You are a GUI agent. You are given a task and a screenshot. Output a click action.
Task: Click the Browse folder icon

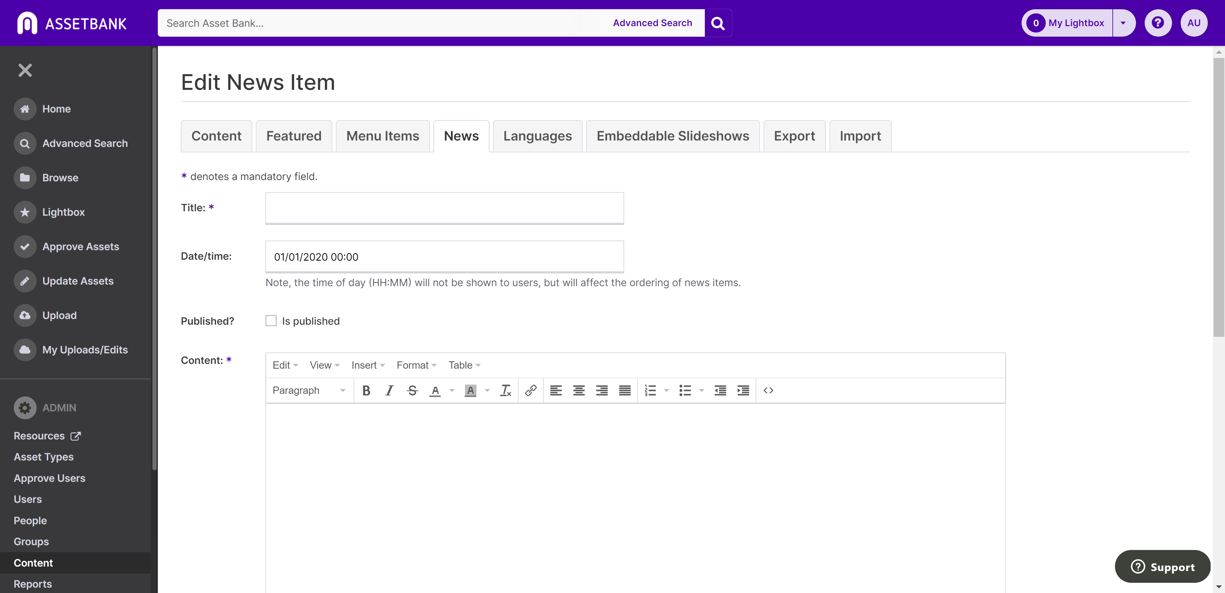pyautogui.click(x=25, y=178)
